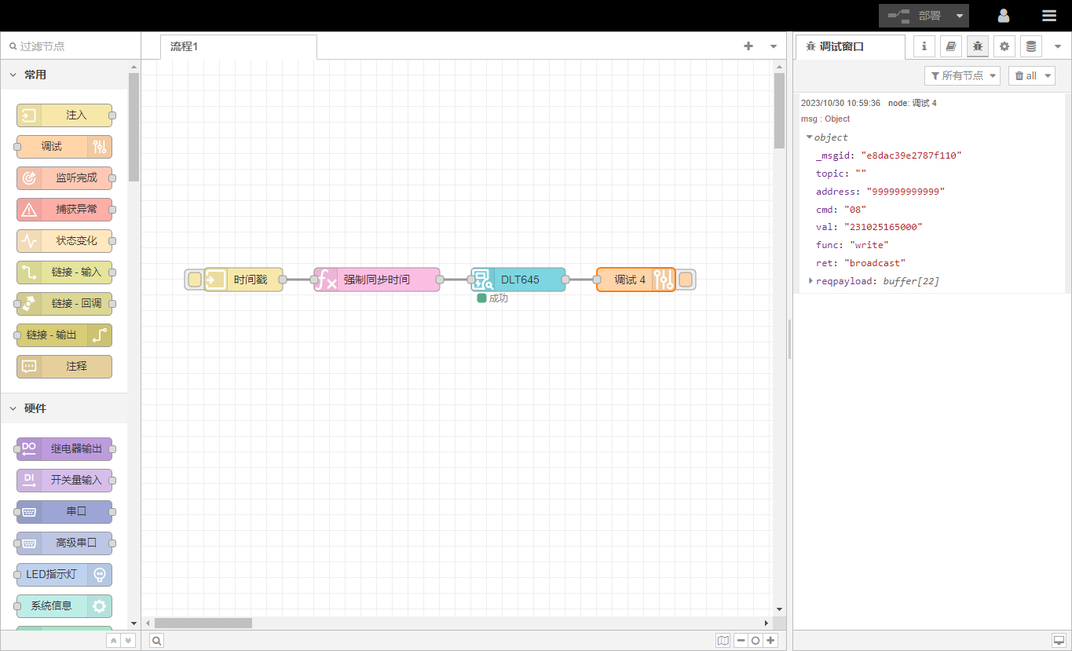Collapse the 常用 palette category
Screen dimensions: 1072x651
click(13, 75)
